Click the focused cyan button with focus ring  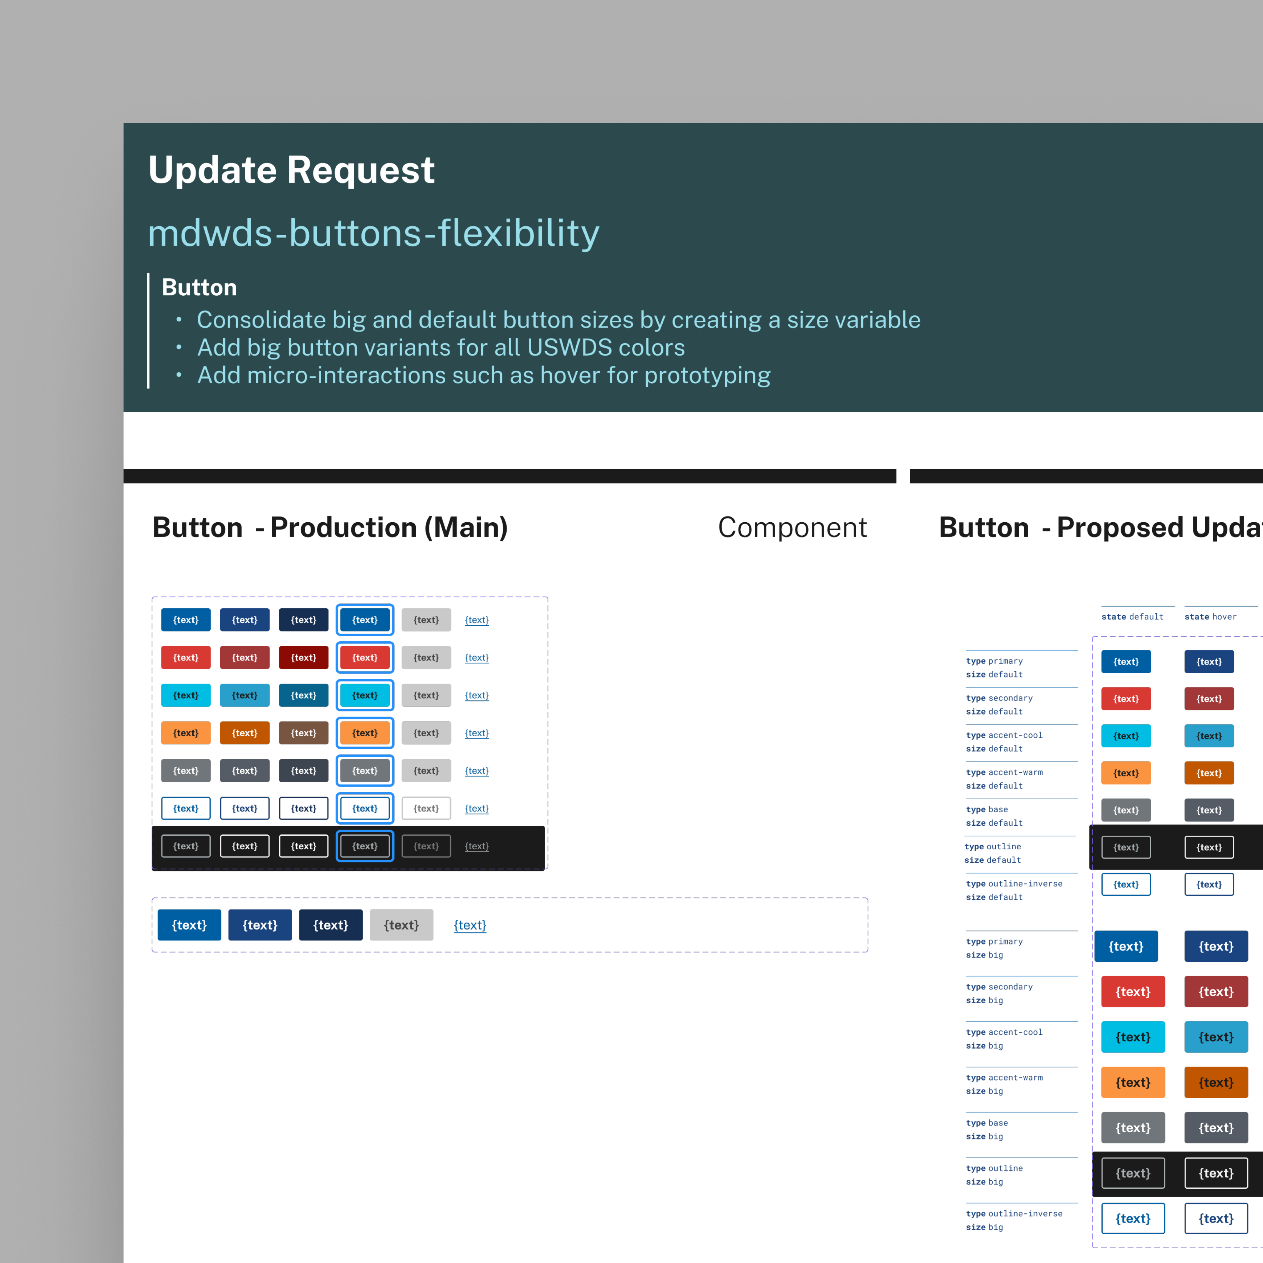[365, 695]
